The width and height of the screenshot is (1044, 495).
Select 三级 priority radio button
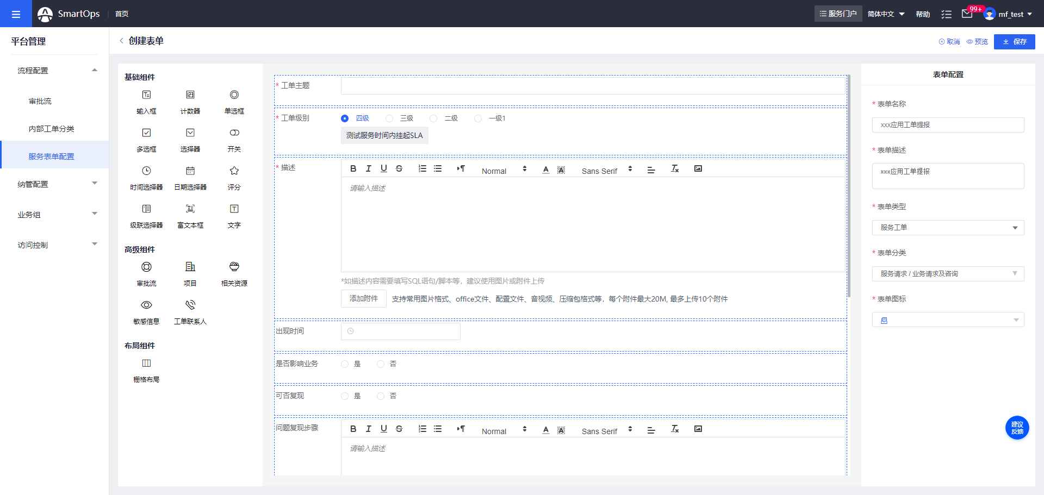389,118
